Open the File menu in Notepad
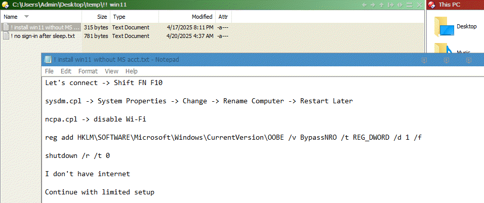This screenshot has height=203, width=484. (49, 71)
